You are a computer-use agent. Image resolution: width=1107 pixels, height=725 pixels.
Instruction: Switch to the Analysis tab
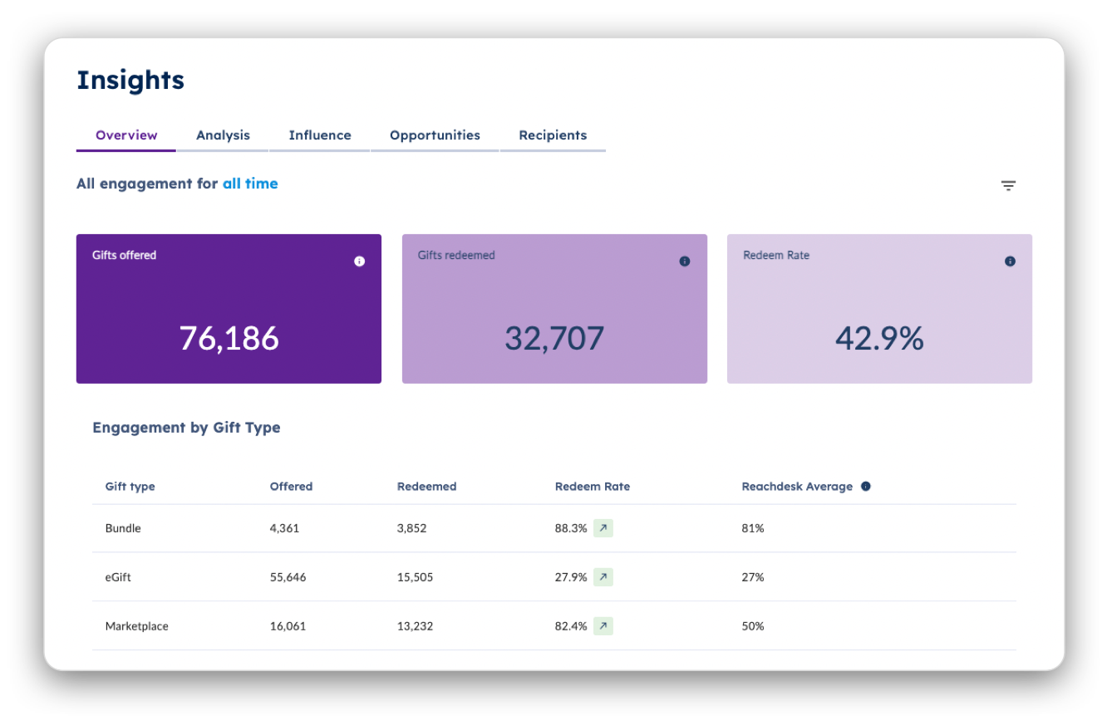pyautogui.click(x=223, y=135)
